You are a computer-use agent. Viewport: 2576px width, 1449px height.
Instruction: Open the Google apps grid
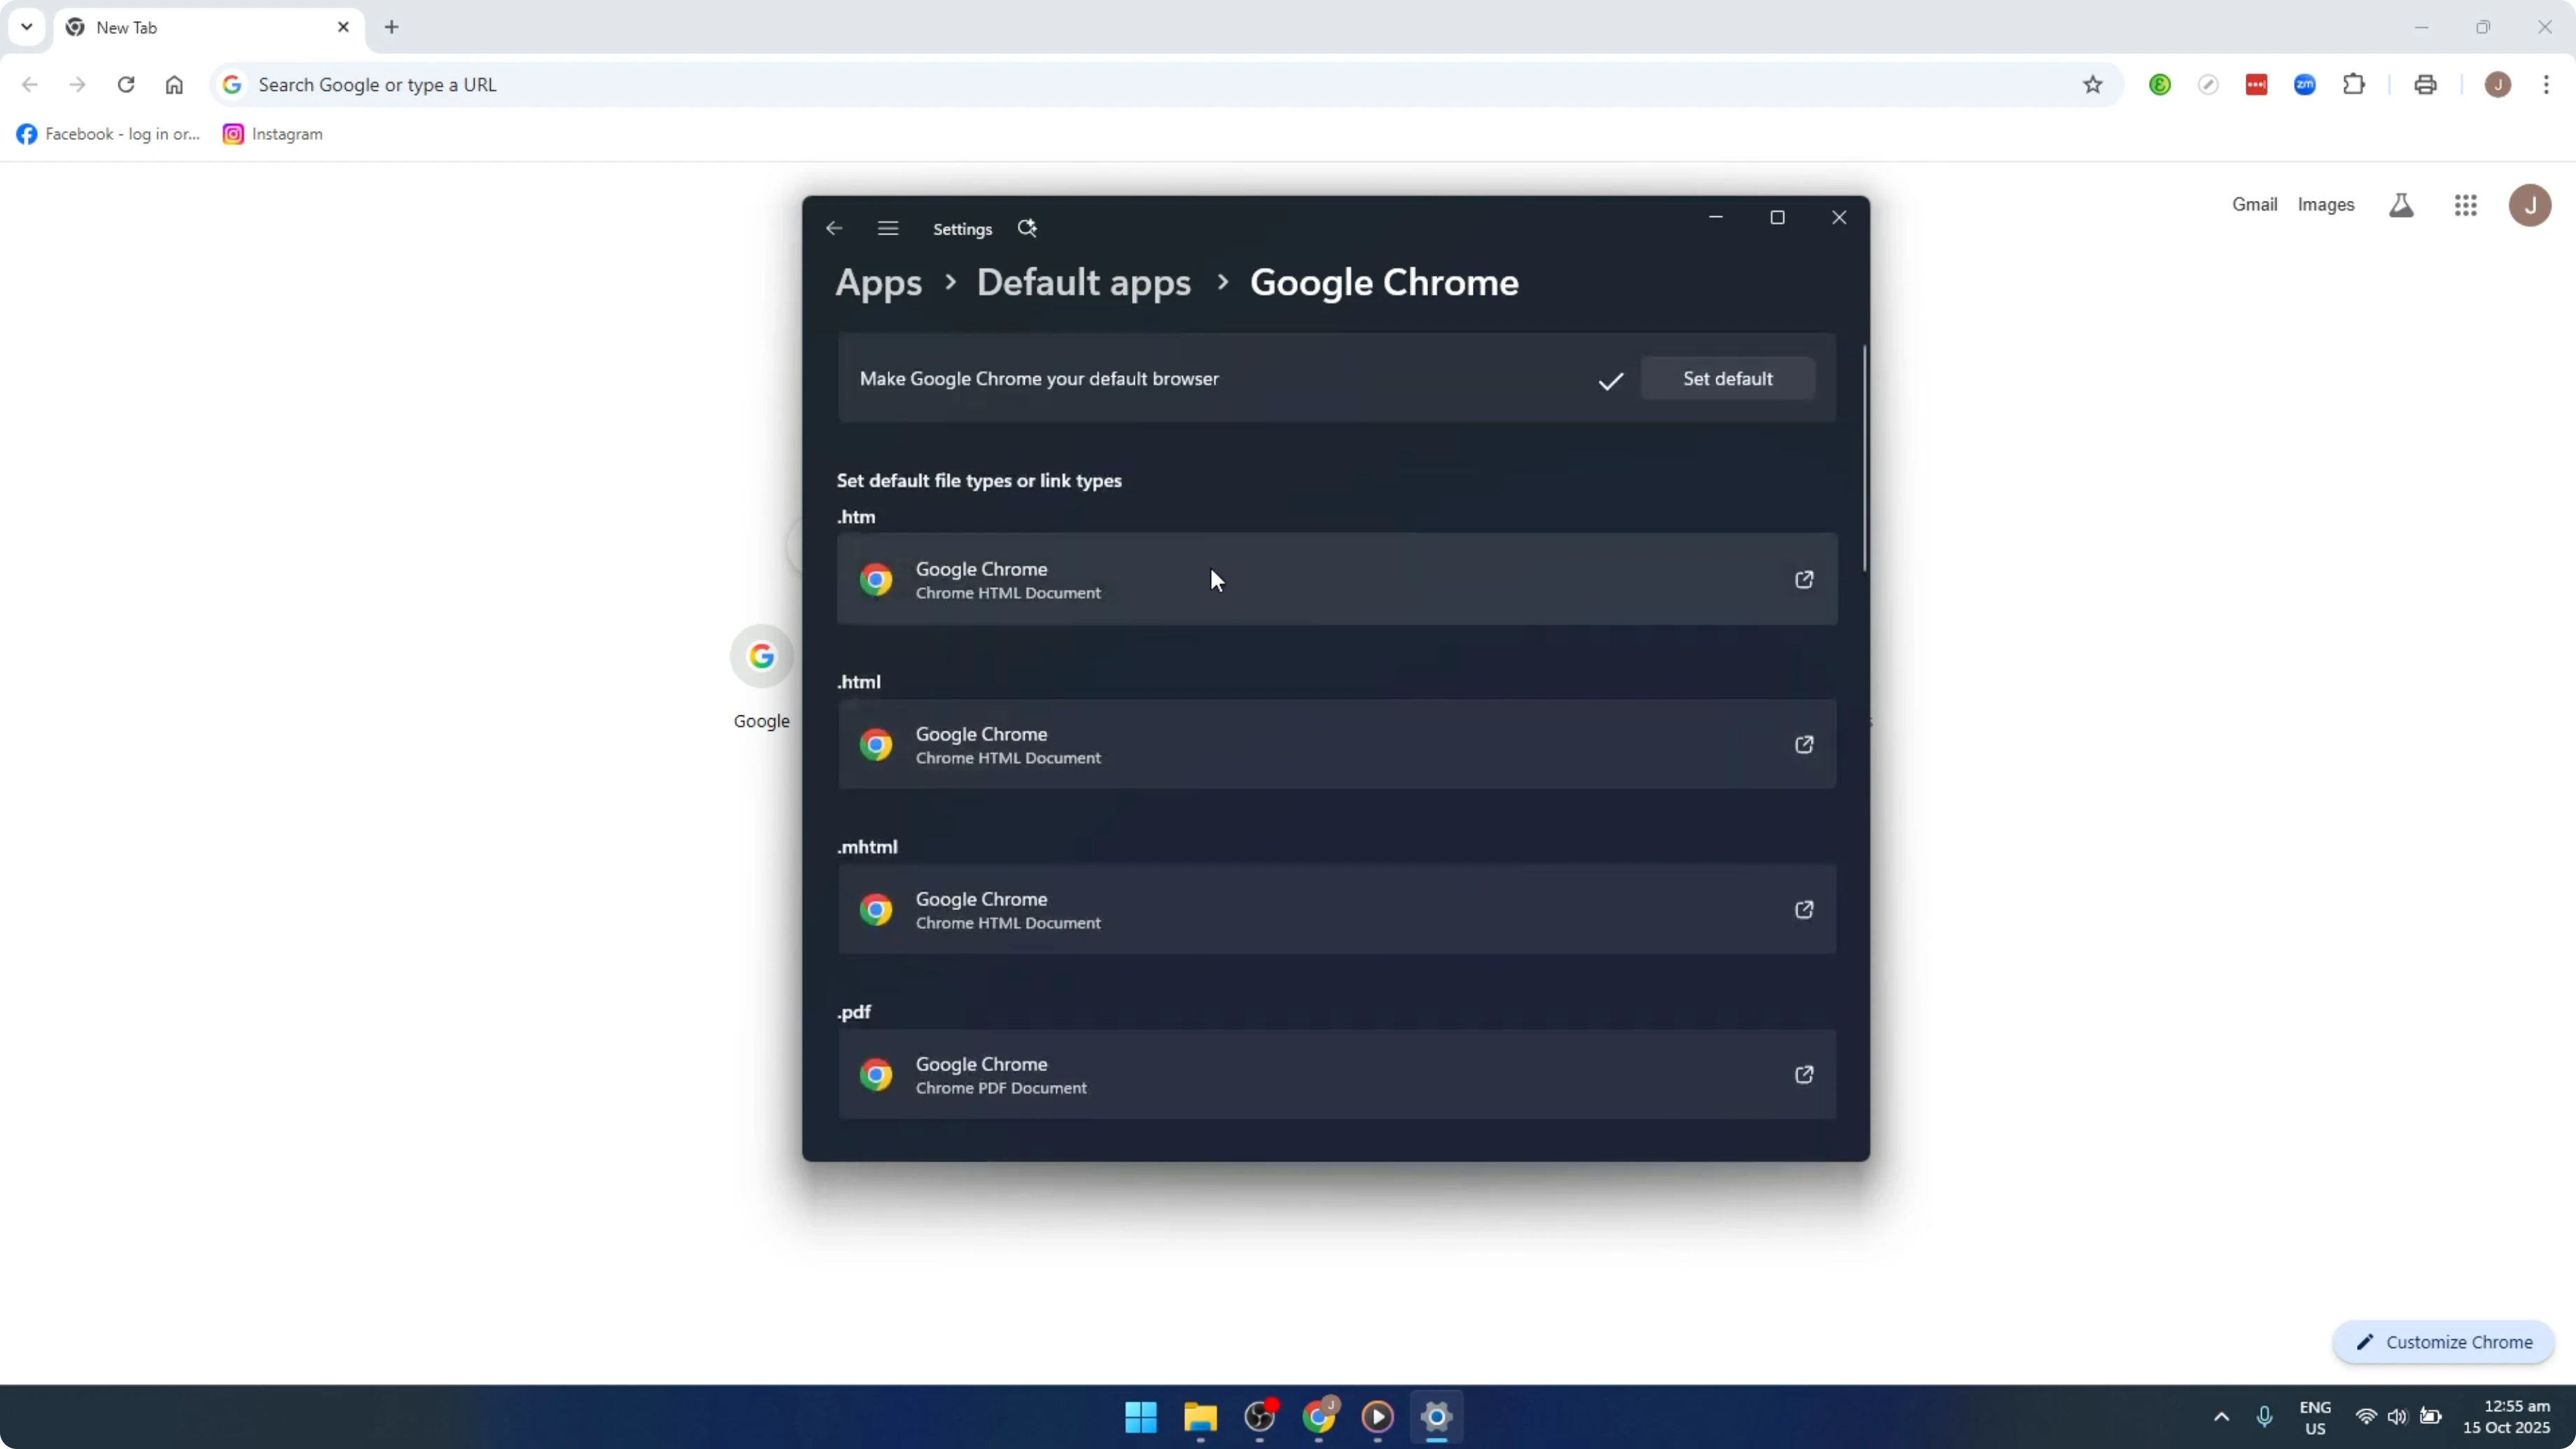pyautogui.click(x=2465, y=205)
